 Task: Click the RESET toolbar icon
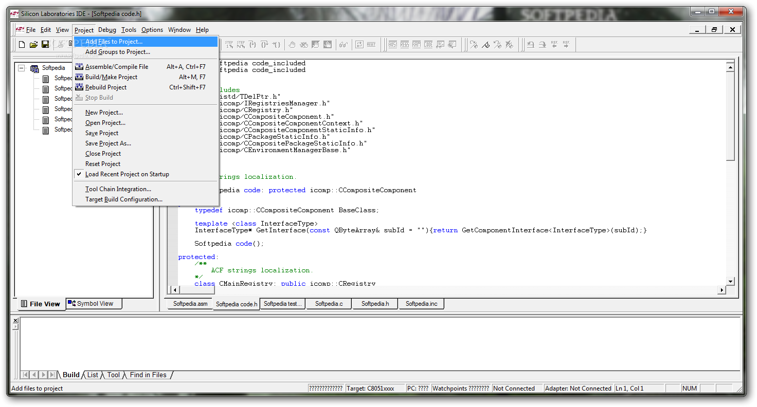pos(371,45)
